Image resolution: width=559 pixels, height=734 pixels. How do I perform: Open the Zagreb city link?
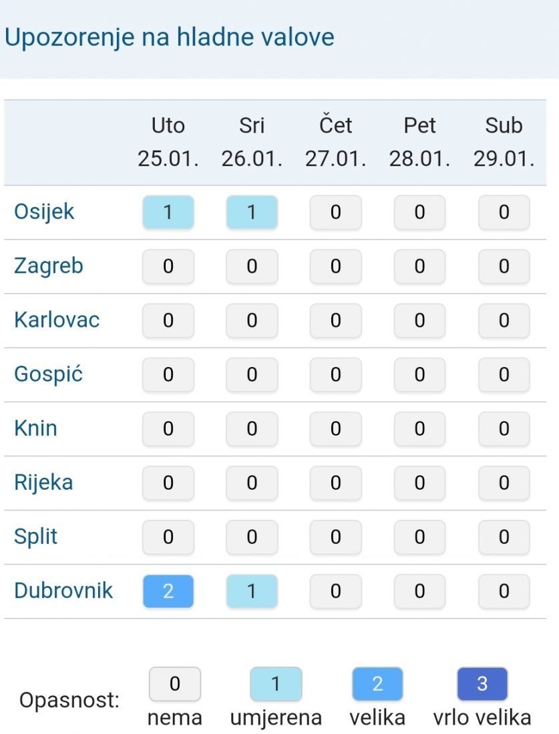(49, 266)
